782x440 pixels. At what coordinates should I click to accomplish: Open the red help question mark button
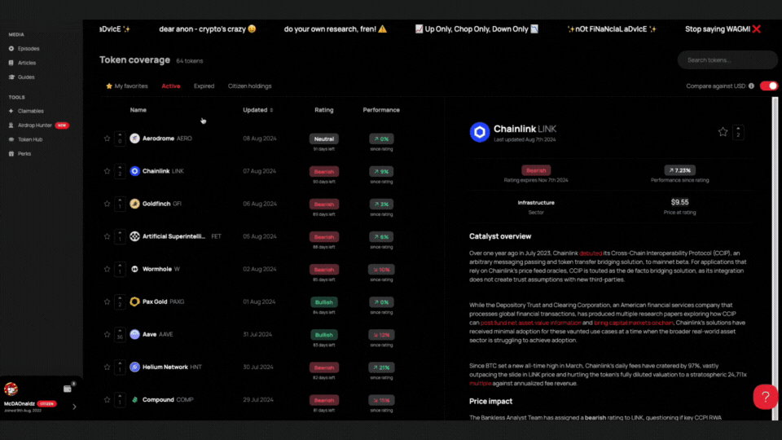(766, 397)
